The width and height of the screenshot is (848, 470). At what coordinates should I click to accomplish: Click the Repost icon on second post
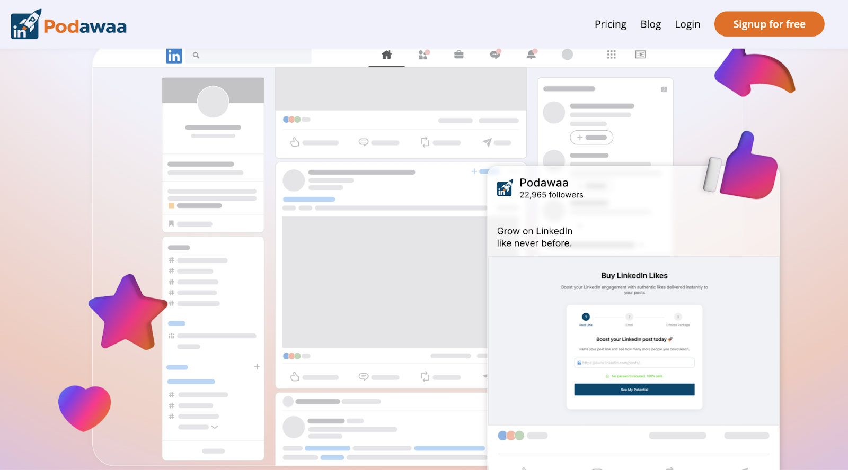[425, 376]
